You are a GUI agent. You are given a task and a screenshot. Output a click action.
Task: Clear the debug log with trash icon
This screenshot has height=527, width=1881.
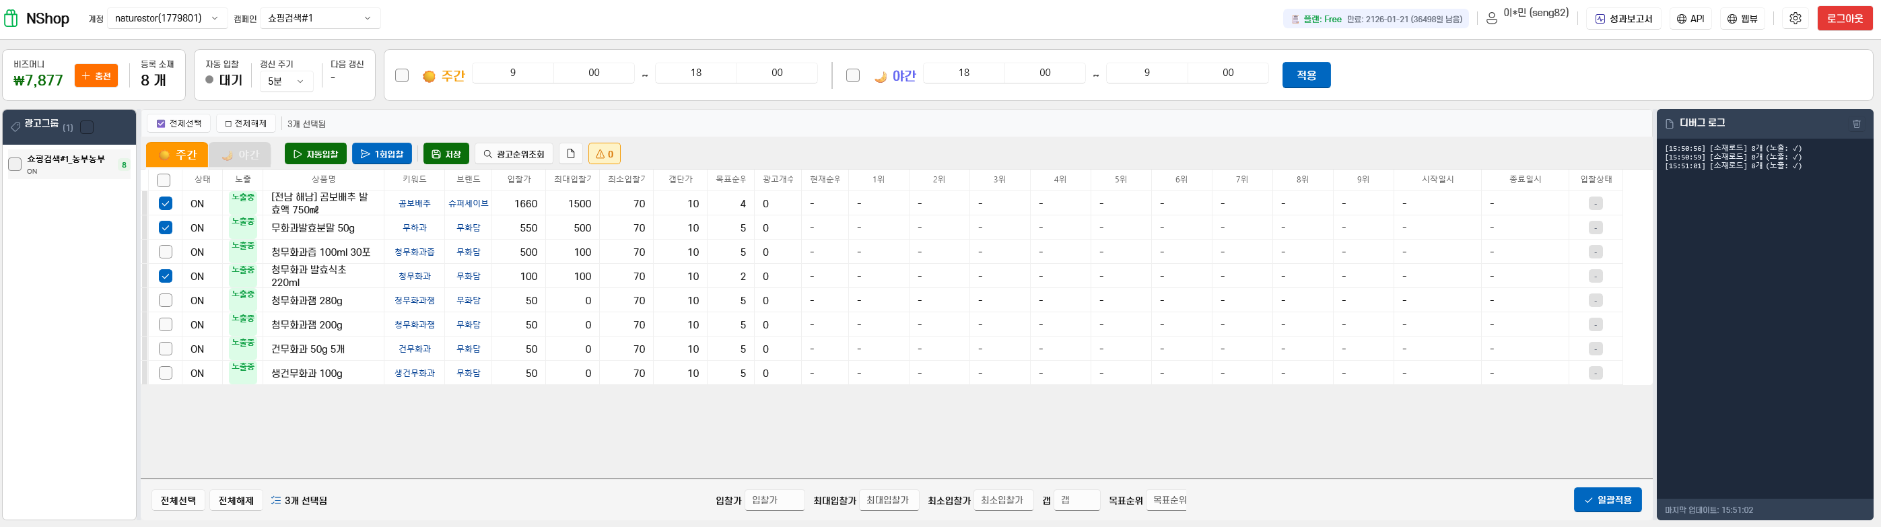pos(1856,123)
